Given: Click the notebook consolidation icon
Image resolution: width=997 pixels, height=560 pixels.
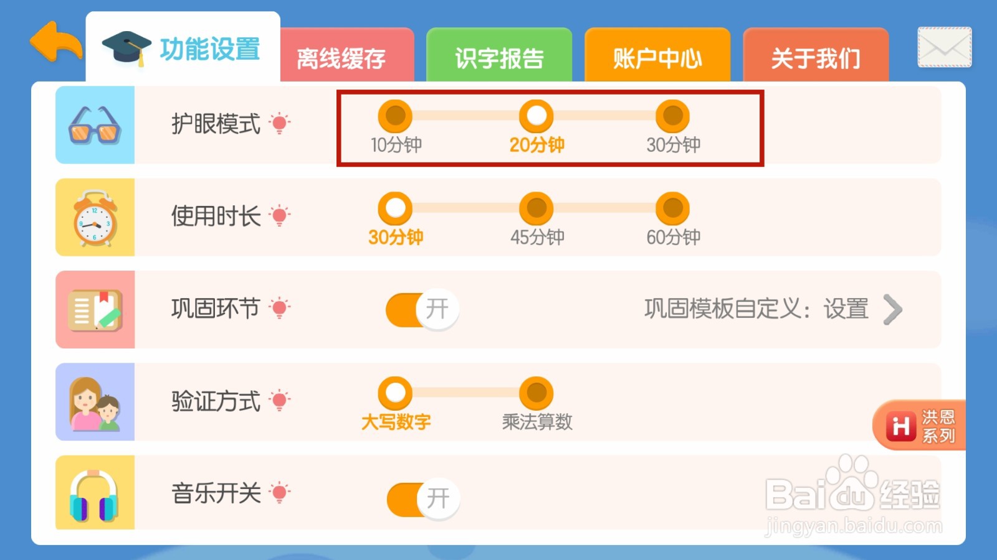Looking at the screenshot, I should coord(95,310).
